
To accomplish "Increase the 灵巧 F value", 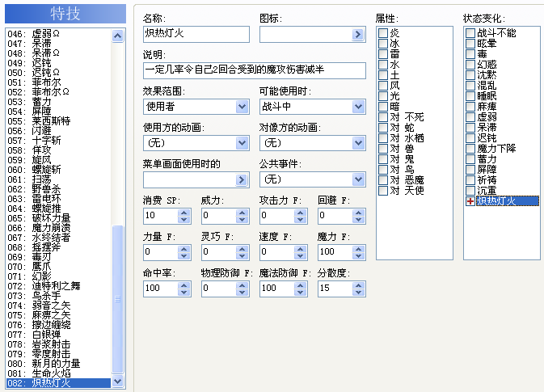I will (x=242, y=249).
